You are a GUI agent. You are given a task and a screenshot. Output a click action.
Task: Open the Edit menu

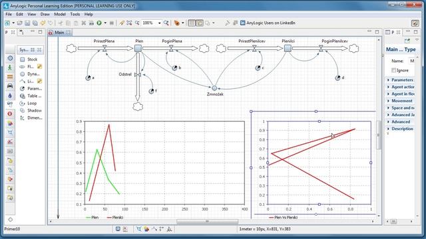(19, 14)
